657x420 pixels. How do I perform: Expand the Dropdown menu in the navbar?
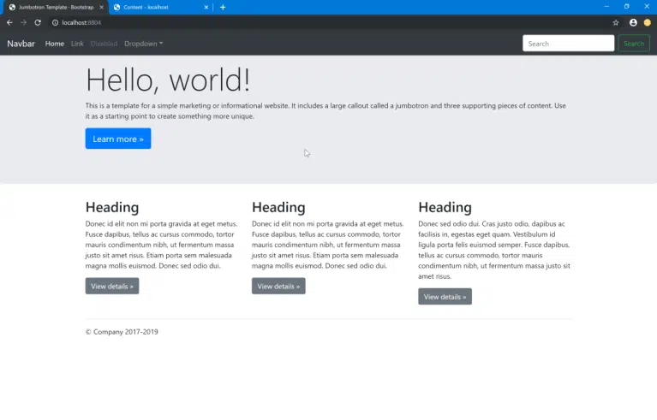pos(143,44)
